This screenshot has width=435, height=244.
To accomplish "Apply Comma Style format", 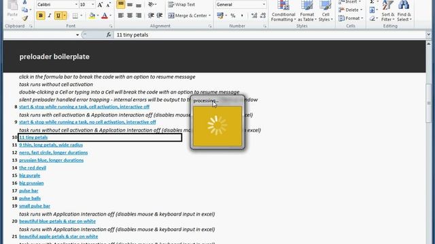I will point(242,16).
